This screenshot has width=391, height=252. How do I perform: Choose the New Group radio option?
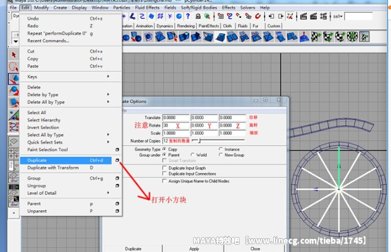pyautogui.click(x=221, y=155)
